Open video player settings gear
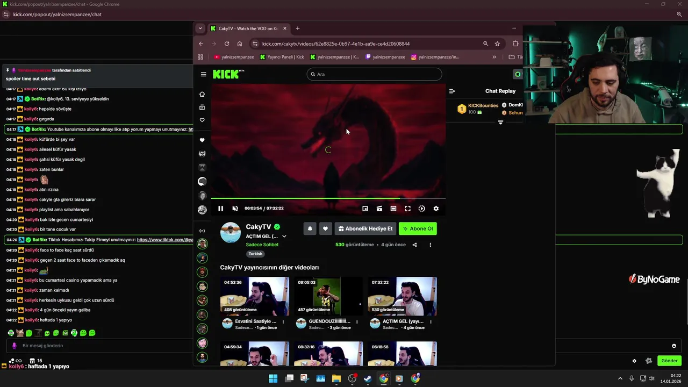688x387 pixels. click(x=436, y=209)
